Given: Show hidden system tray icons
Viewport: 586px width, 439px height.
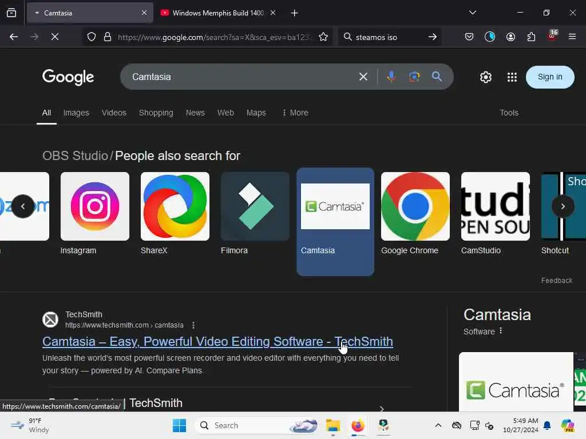Looking at the screenshot, I should 438,425.
